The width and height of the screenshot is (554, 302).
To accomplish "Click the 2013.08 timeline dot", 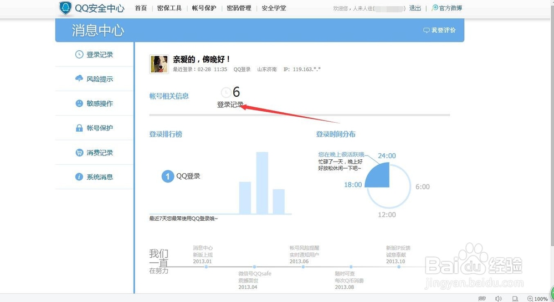I will (351, 267).
